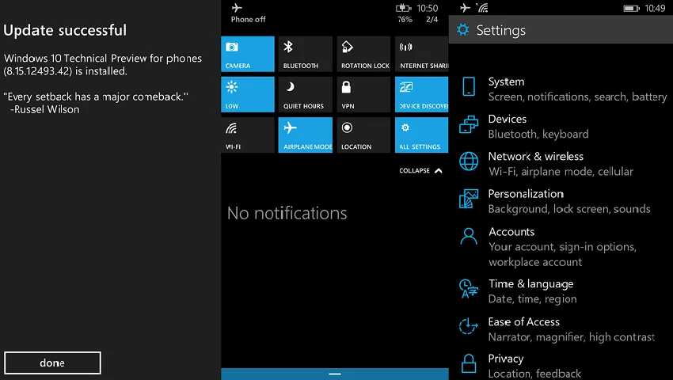The image size is (673, 380).
Task: Click 'Bluetooth, keyboard' description text
Action: point(538,134)
